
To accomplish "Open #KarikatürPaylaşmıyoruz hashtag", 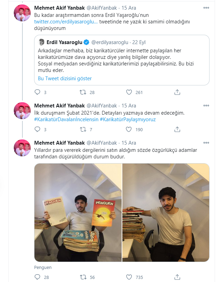I will click(128, 119).
